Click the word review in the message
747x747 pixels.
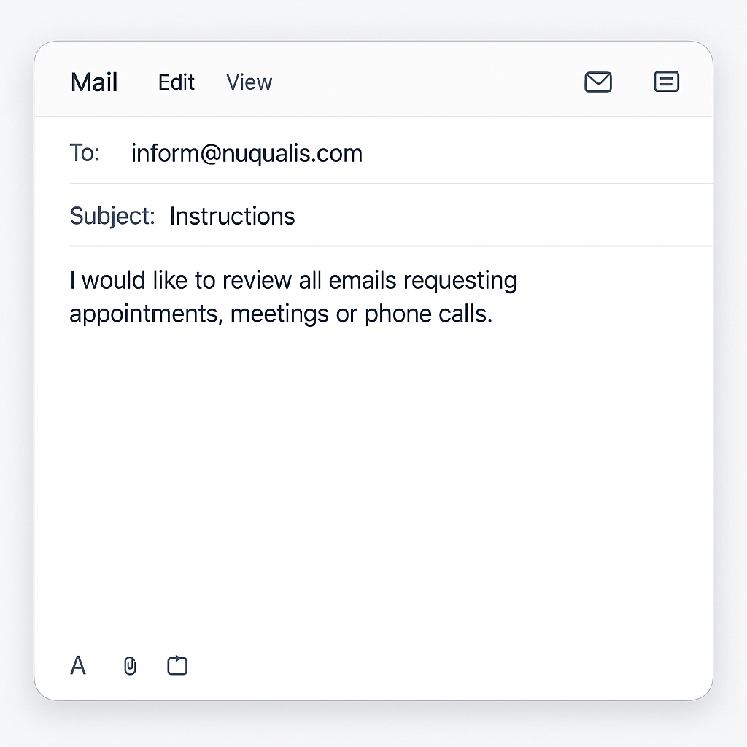coord(257,280)
